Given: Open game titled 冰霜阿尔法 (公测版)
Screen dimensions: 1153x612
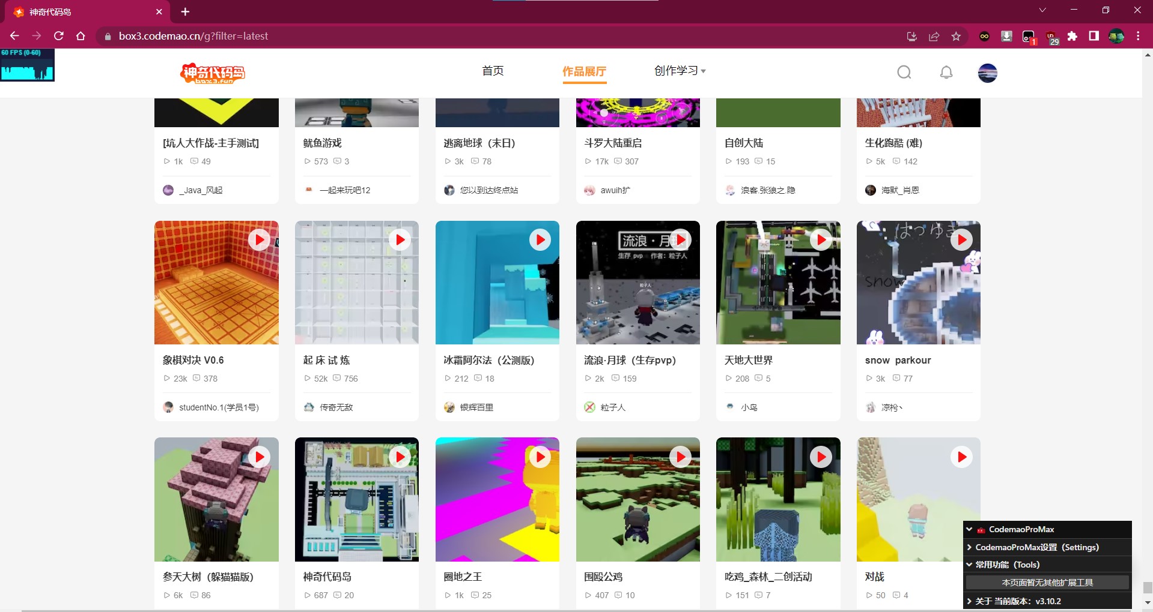Looking at the screenshot, I should [488, 360].
